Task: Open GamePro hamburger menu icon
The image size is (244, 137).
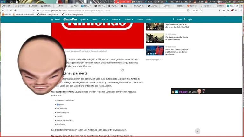Action: point(52,20)
